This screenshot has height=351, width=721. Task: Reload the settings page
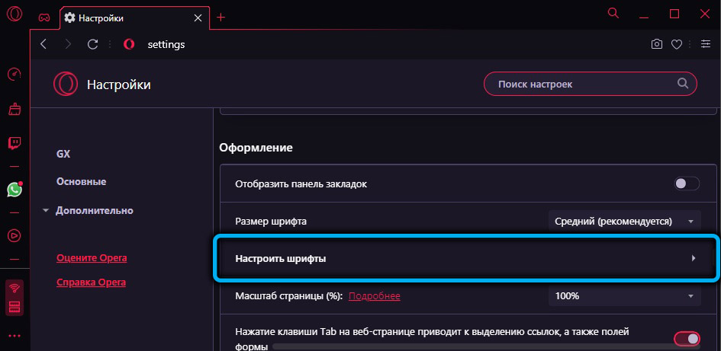(93, 45)
